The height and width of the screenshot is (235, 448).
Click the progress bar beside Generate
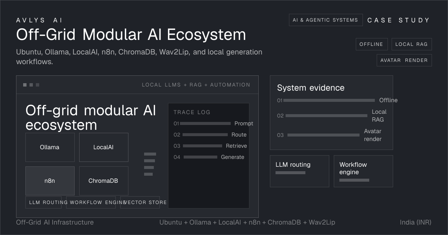point(200,157)
